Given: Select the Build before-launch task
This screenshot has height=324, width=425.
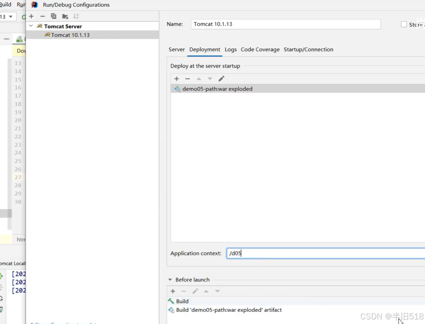Looking at the screenshot, I should pyautogui.click(x=296, y=301).
